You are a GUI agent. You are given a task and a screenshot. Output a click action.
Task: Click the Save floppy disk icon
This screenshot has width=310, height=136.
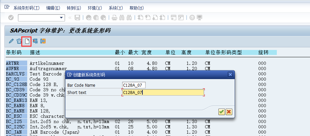pyautogui.click(x=77, y=18)
